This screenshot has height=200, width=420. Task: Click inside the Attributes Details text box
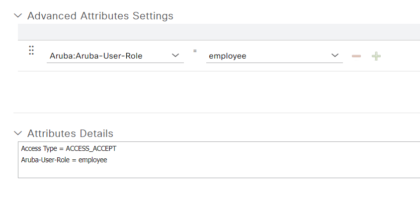click(219, 160)
